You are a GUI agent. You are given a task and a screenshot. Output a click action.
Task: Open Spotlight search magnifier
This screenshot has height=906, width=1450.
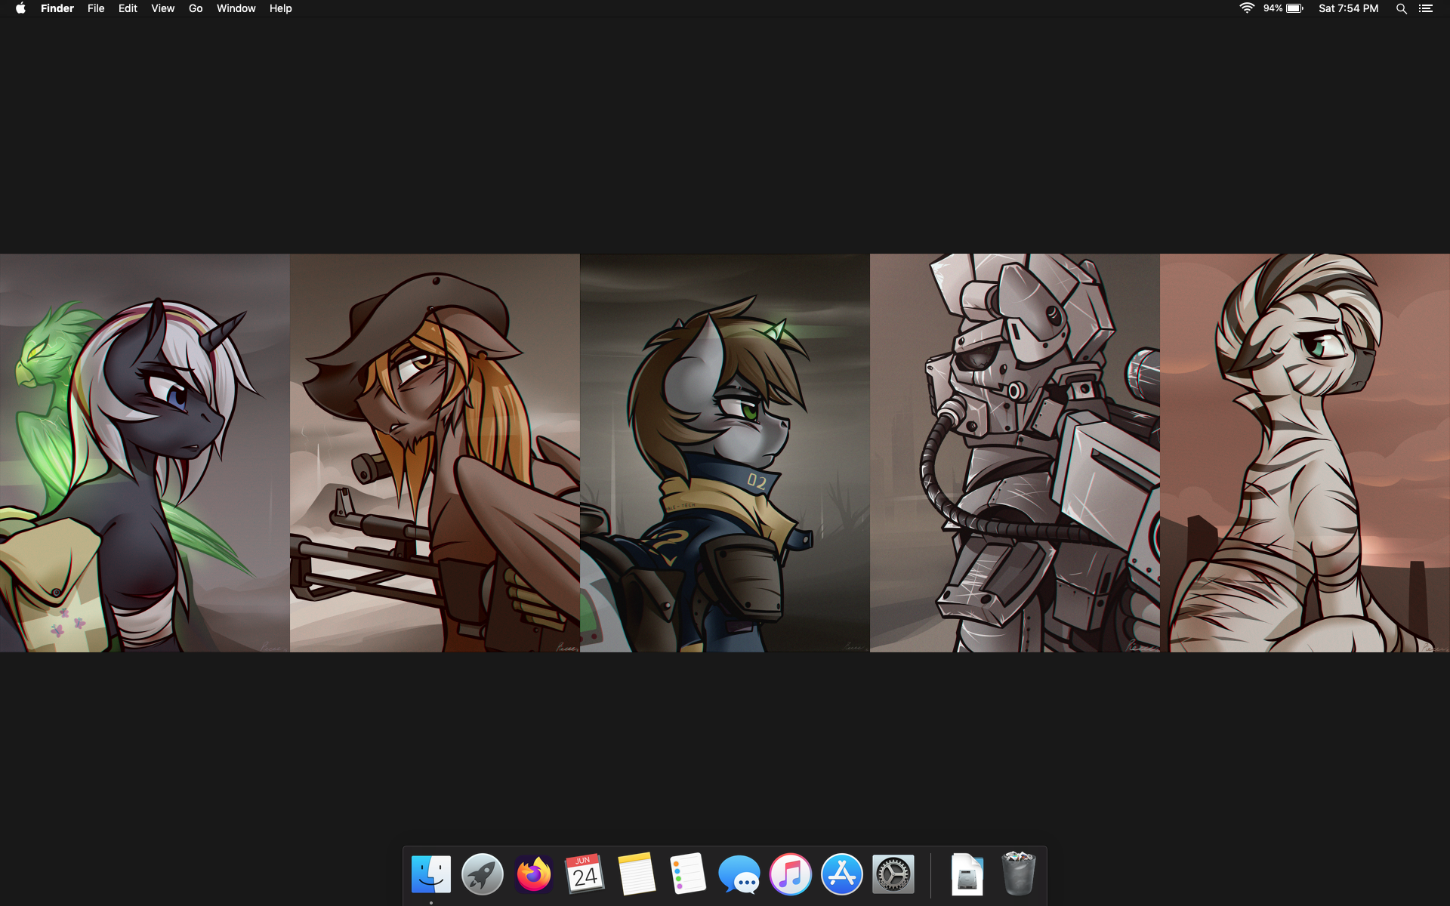(1402, 8)
